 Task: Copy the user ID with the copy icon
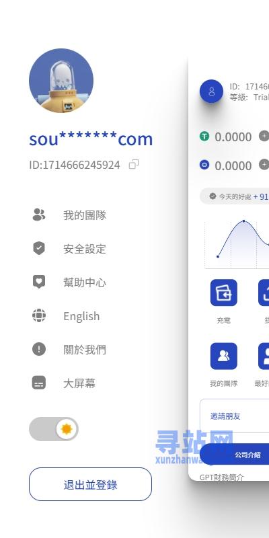click(134, 164)
